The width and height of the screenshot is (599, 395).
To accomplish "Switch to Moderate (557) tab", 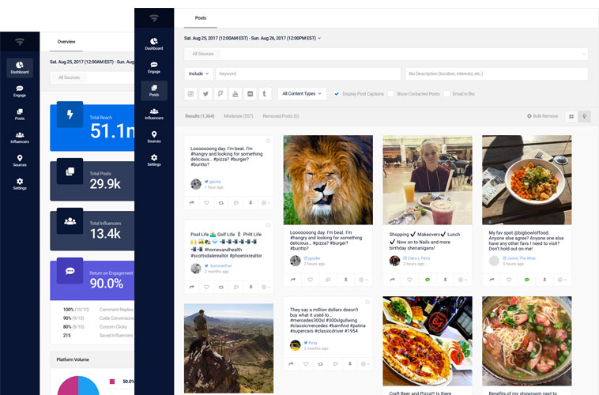I will pyautogui.click(x=239, y=116).
